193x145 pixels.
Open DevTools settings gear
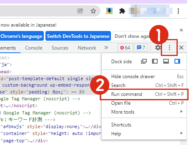pos(158,48)
